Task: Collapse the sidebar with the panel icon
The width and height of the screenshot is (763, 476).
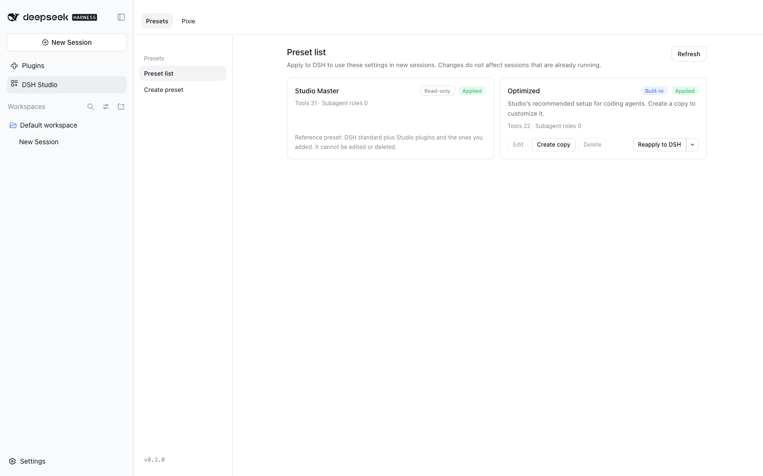Action: click(121, 17)
